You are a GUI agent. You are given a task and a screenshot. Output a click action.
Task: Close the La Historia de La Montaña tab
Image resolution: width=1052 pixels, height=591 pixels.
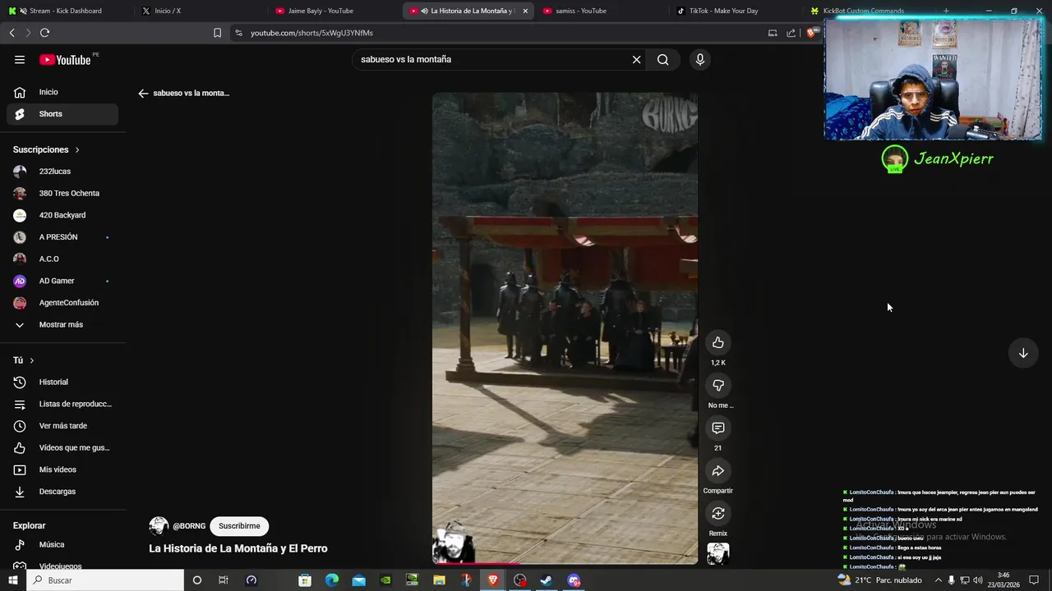[x=525, y=11]
